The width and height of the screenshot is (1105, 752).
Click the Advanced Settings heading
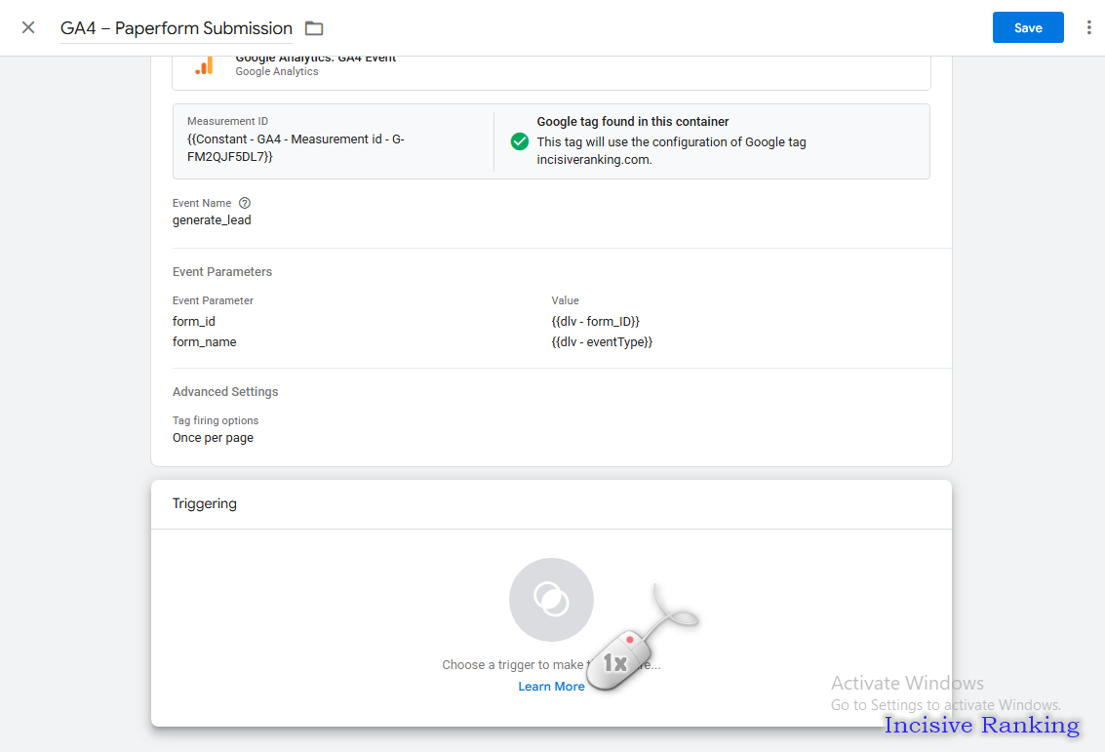tap(225, 392)
